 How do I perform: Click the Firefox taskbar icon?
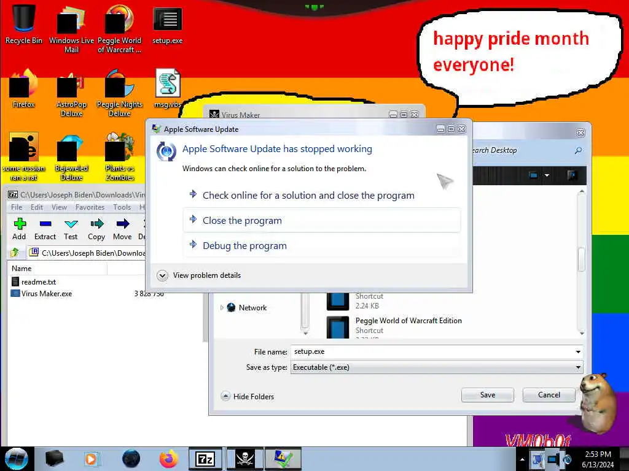(x=169, y=459)
